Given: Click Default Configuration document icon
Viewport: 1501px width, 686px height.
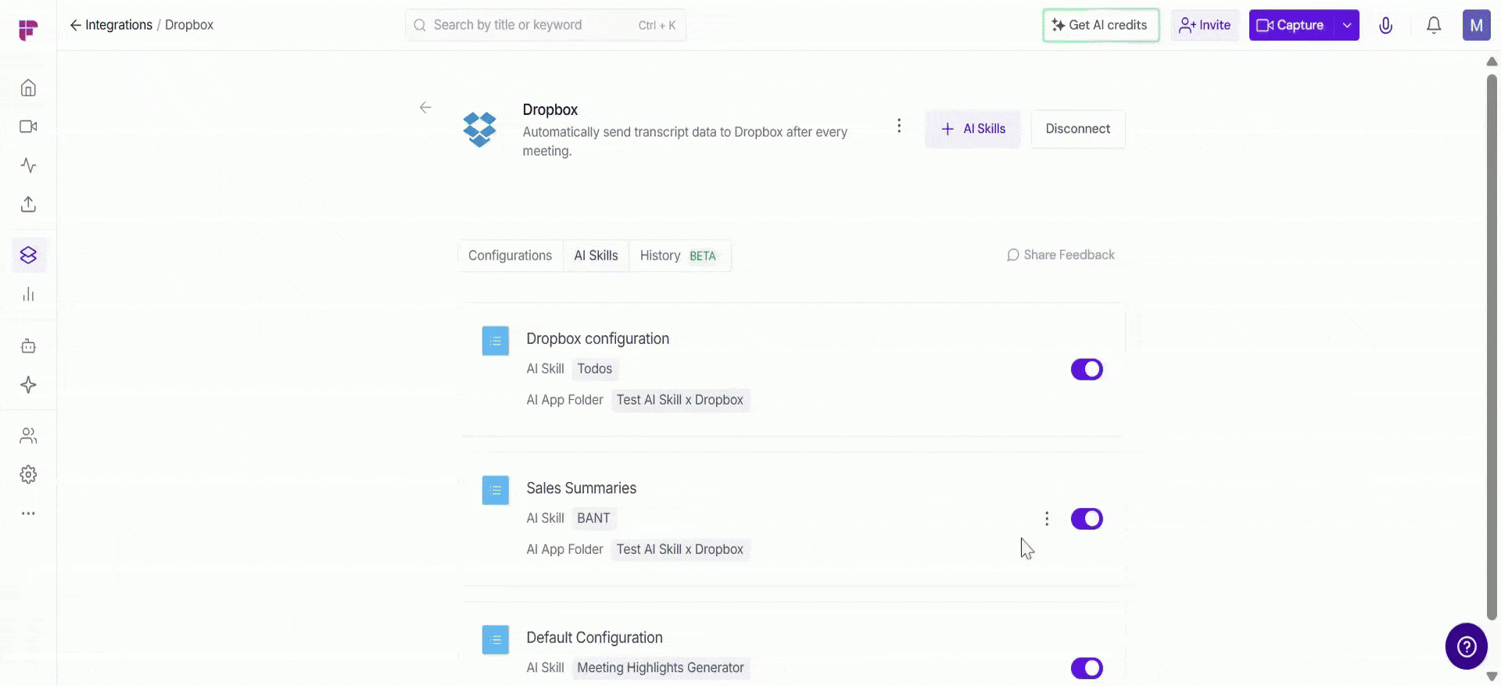Looking at the screenshot, I should click(x=496, y=640).
